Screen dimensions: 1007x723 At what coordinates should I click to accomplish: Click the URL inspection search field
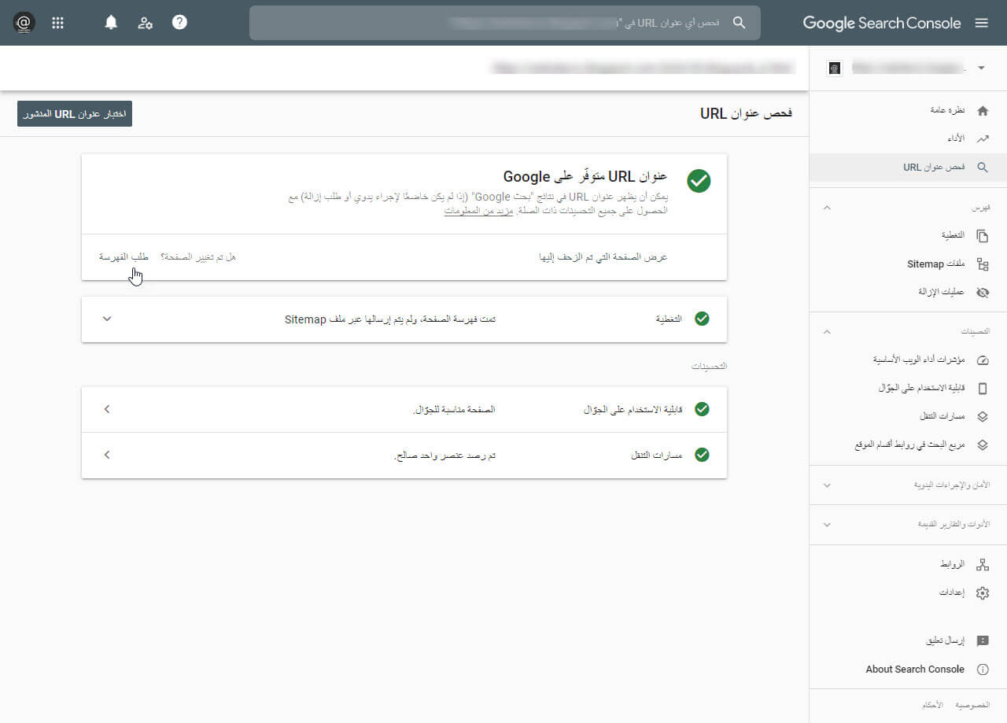pos(505,23)
